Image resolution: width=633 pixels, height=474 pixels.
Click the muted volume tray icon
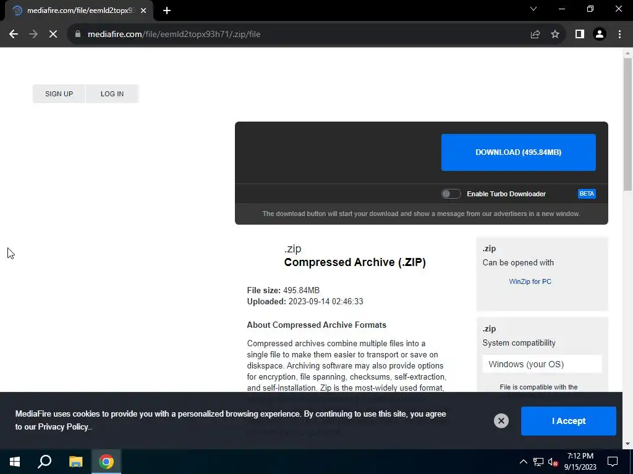point(553,462)
